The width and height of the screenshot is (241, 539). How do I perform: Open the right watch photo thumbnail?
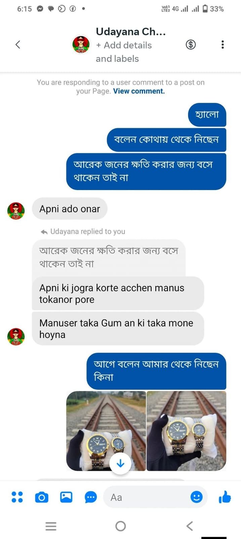tap(187, 431)
